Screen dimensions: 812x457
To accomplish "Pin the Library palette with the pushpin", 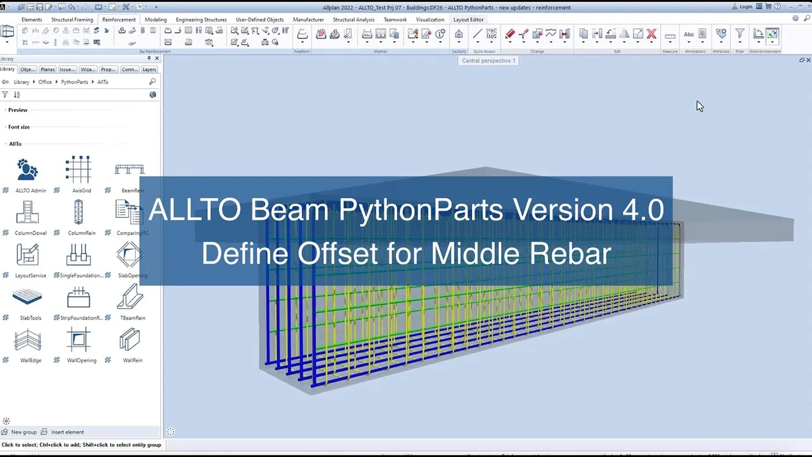I will coord(149,59).
